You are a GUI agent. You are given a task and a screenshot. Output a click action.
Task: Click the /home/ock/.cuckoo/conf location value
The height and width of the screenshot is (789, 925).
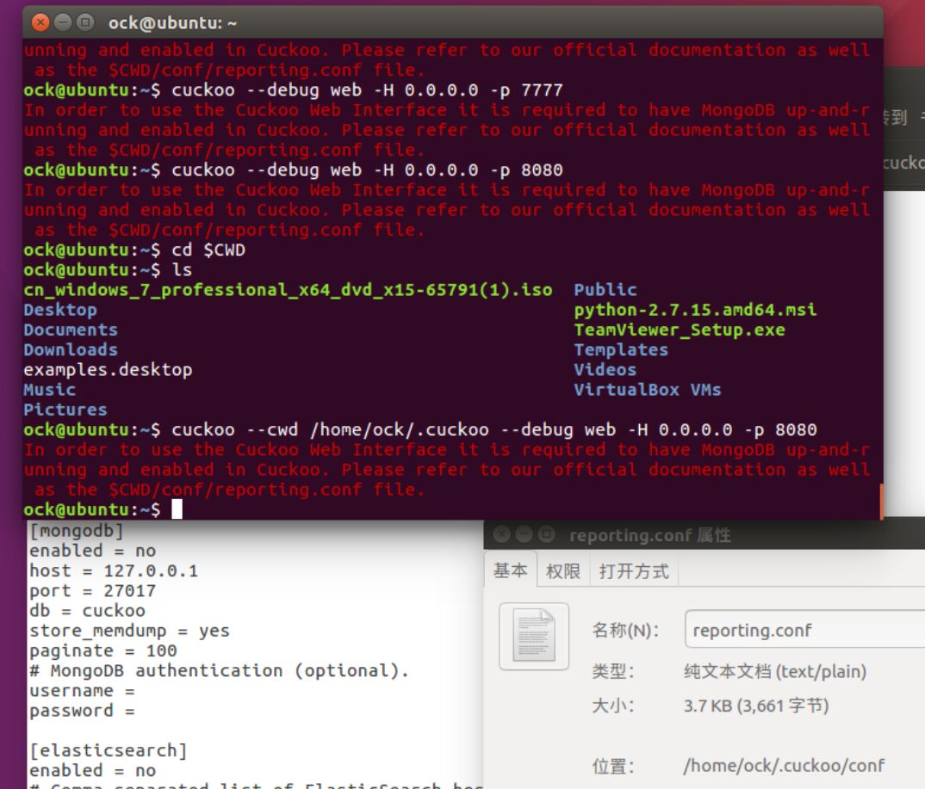[784, 766]
